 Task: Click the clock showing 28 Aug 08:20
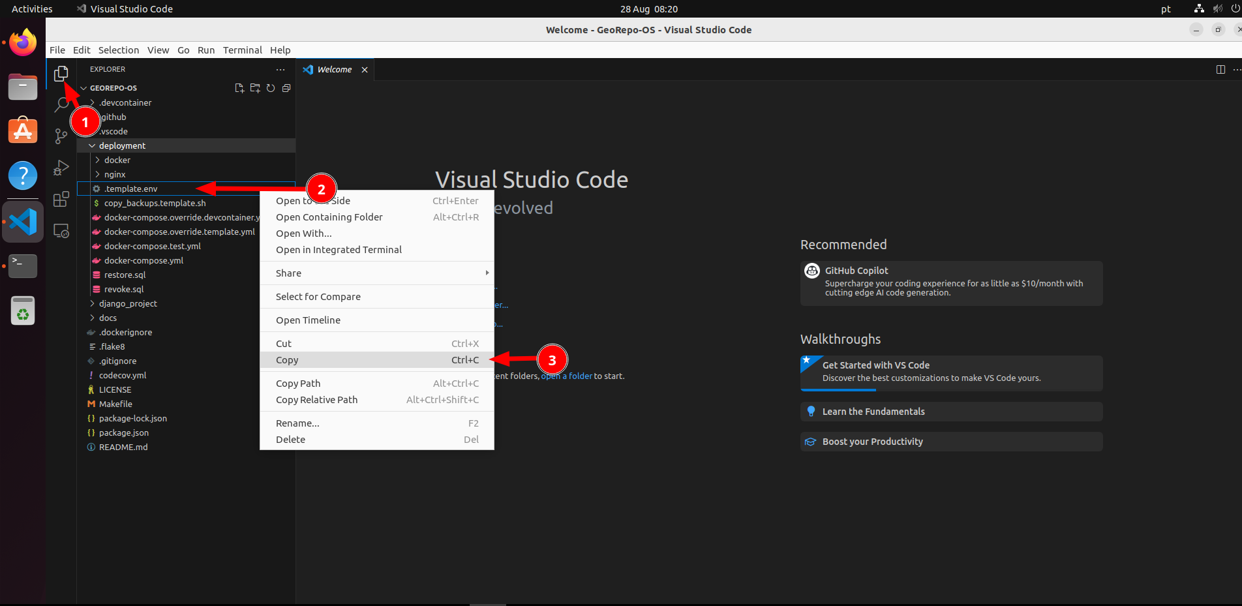coord(648,9)
